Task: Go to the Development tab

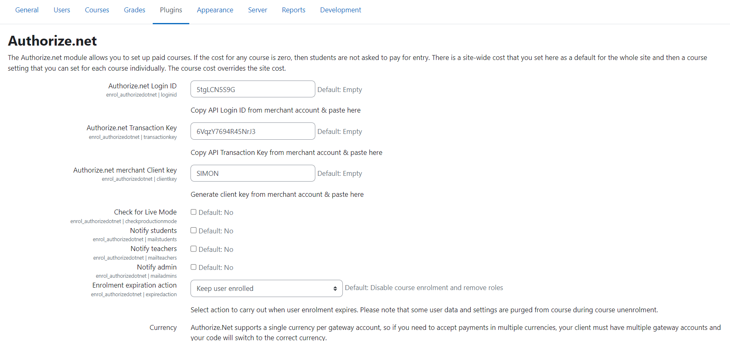Action: click(x=341, y=10)
